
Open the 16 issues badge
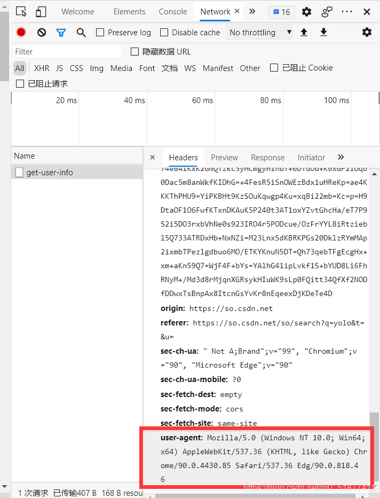click(x=281, y=12)
